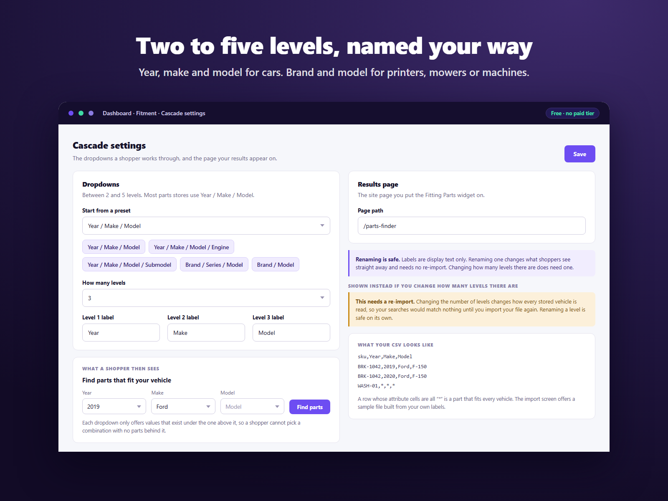Edit the Level 1 label field
Image resolution: width=668 pixels, height=501 pixels.
[121, 333]
